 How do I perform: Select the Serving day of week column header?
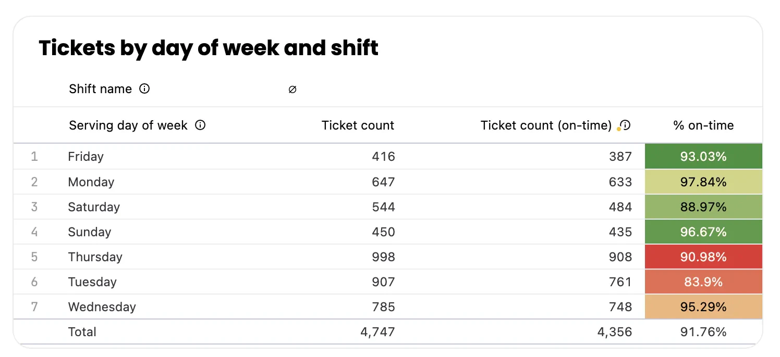(x=127, y=125)
